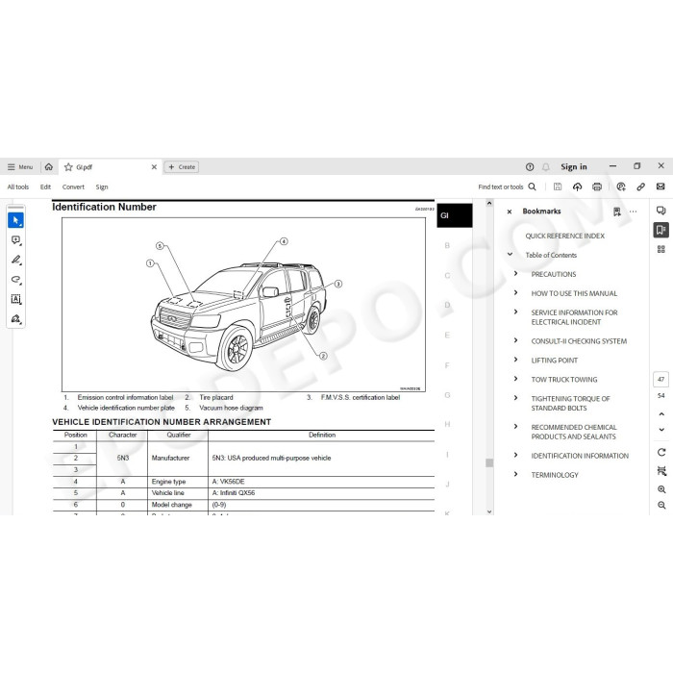The width and height of the screenshot is (673, 673).
Task: Expand SERVICE INFORMATION FOR ELECTRICAL INCIDENT
Action: [516, 312]
